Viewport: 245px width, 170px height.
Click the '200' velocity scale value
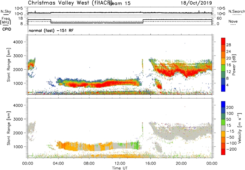pyautogui.click(x=230, y=107)
